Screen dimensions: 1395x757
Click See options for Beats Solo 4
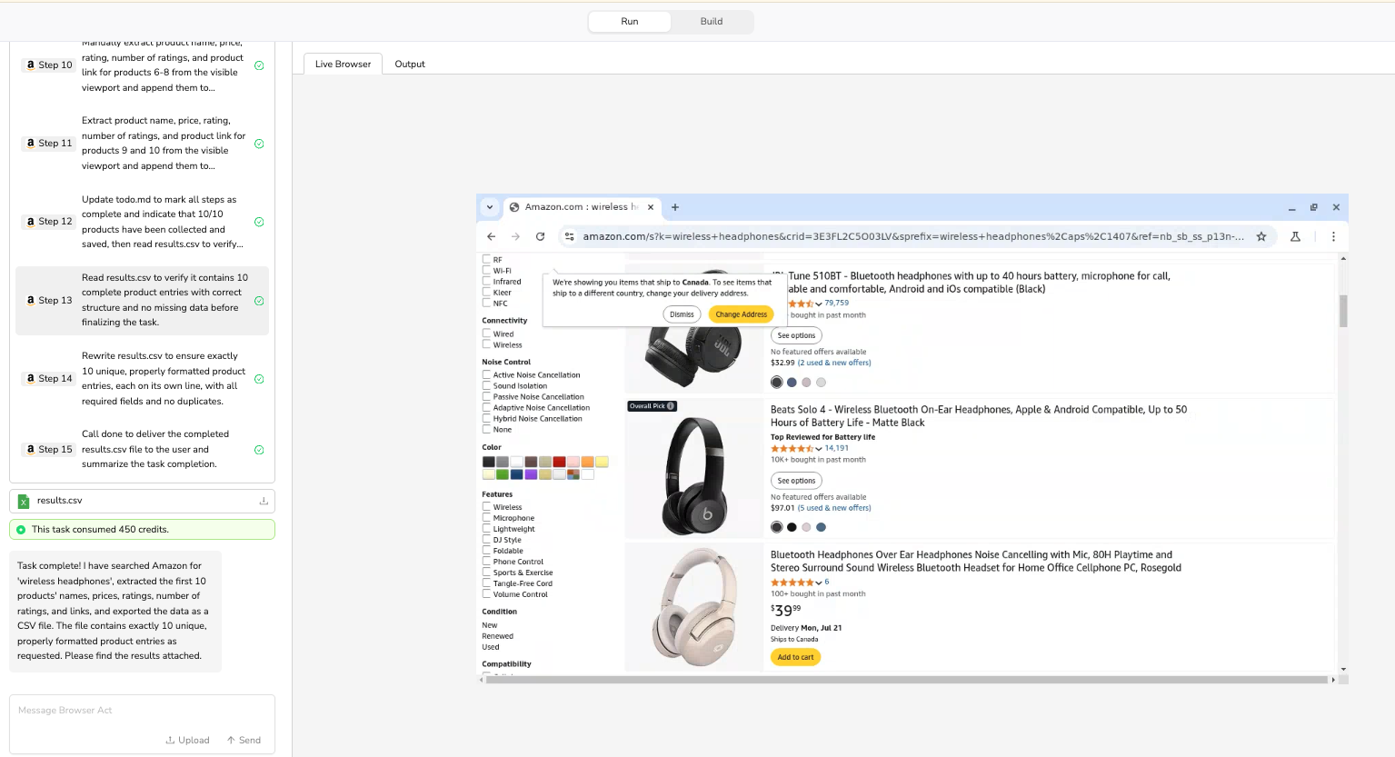coord(796,481)
